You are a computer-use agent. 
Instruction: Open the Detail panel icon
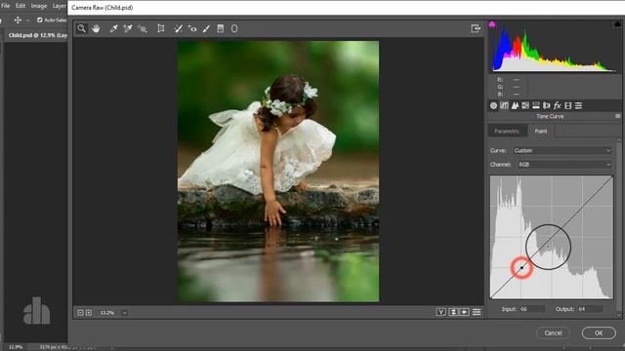pos(515,105)
